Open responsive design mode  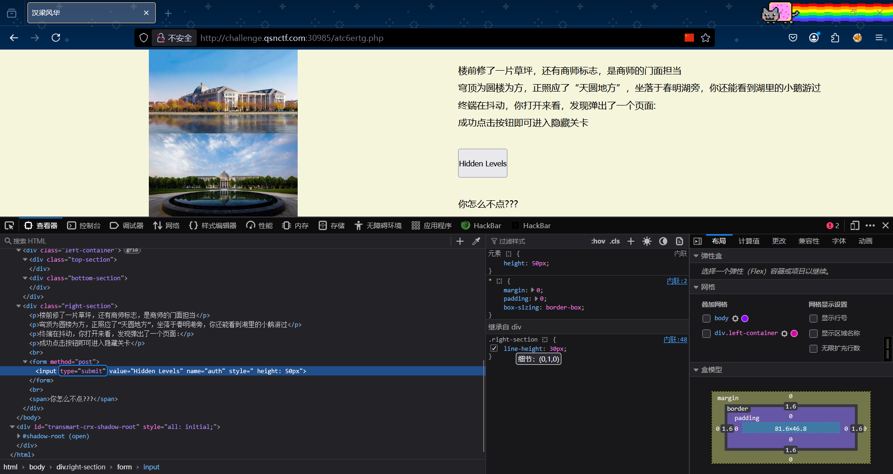point(854,226)
